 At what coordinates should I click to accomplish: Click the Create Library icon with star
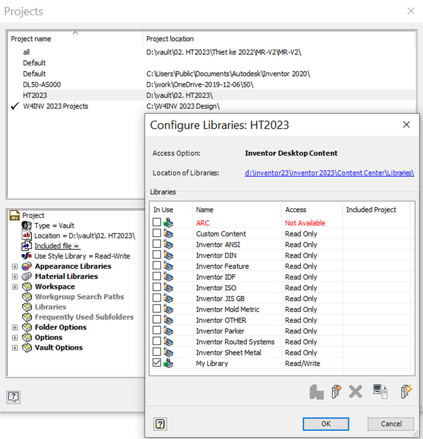point(336,392)
